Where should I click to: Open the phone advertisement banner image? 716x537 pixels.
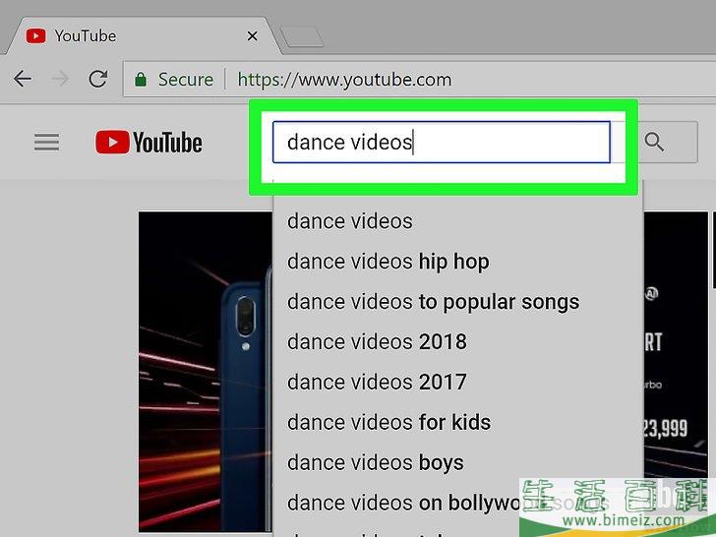(206, 371)
